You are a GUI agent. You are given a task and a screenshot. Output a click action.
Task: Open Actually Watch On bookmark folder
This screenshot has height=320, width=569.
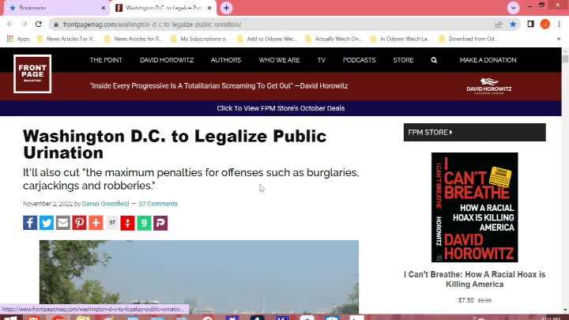tap(333, 39)
